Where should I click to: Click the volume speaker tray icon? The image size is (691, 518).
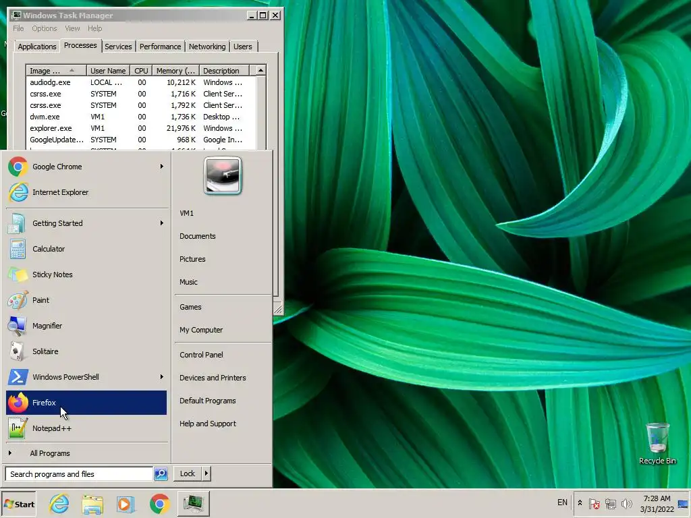(626, 503)
